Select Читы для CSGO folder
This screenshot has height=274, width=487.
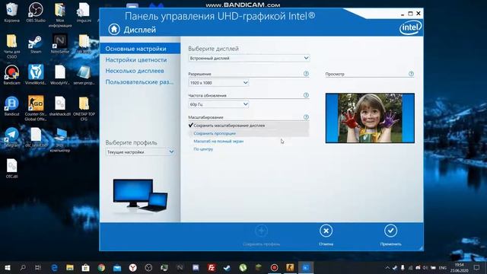tap(12, 46)
